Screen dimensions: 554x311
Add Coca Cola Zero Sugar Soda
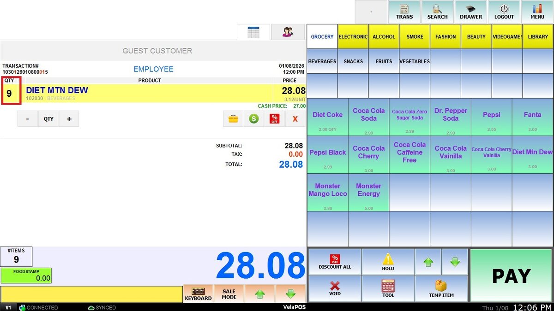click(x=409, y=117)
